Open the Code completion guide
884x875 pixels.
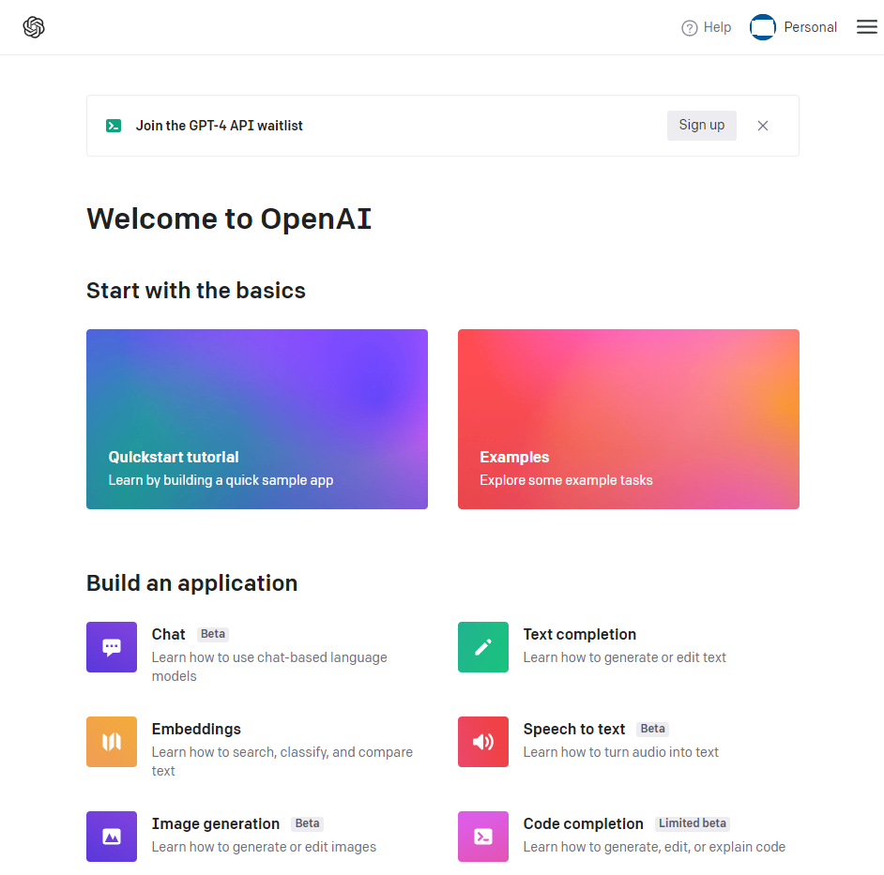(583, 823)
